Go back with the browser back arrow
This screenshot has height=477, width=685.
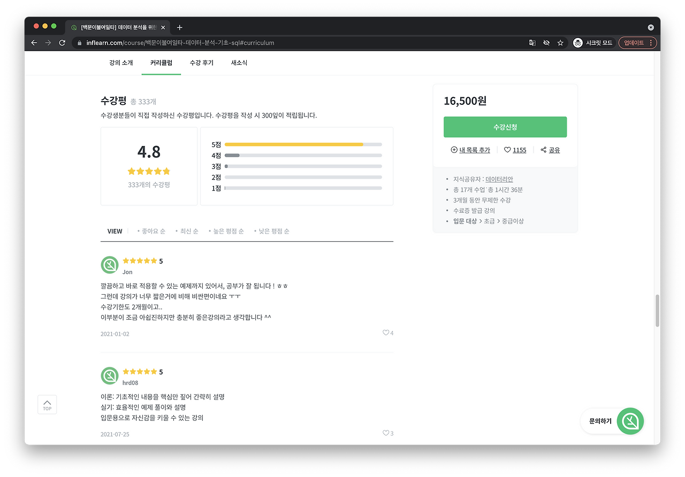[x=34, y=43]
